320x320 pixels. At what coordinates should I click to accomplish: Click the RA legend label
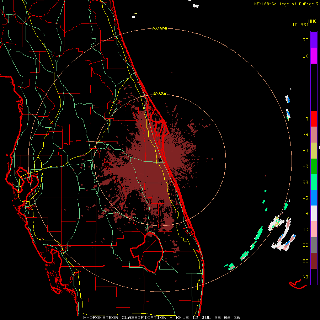tap(305, 182)
